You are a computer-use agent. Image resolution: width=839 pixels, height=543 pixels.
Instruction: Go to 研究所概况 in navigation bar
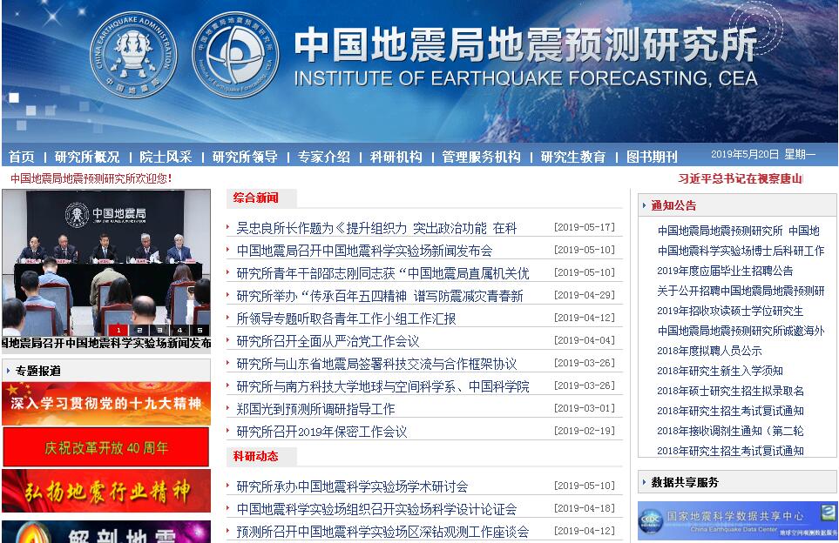[x=87, y=157]
